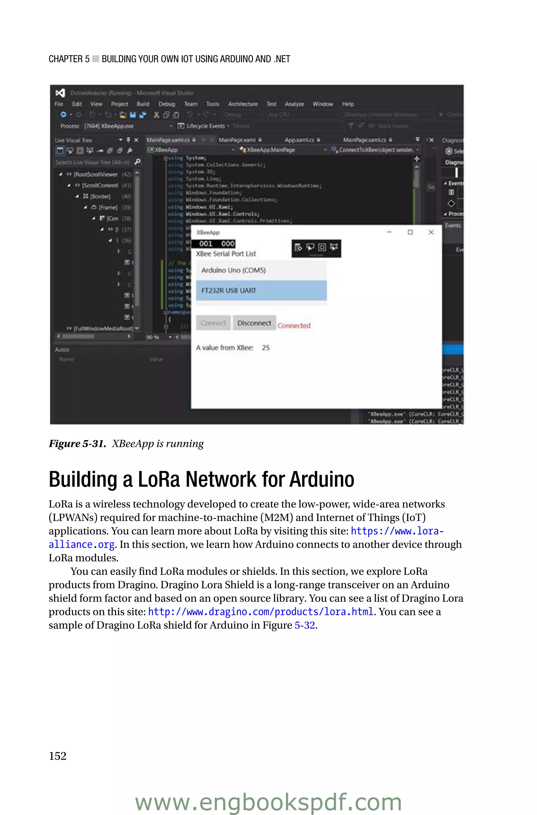The width and height of the screenshot is (537, 815).
Task: Click Live Visual Tree search magnifier icon
Action: (137, 162)
